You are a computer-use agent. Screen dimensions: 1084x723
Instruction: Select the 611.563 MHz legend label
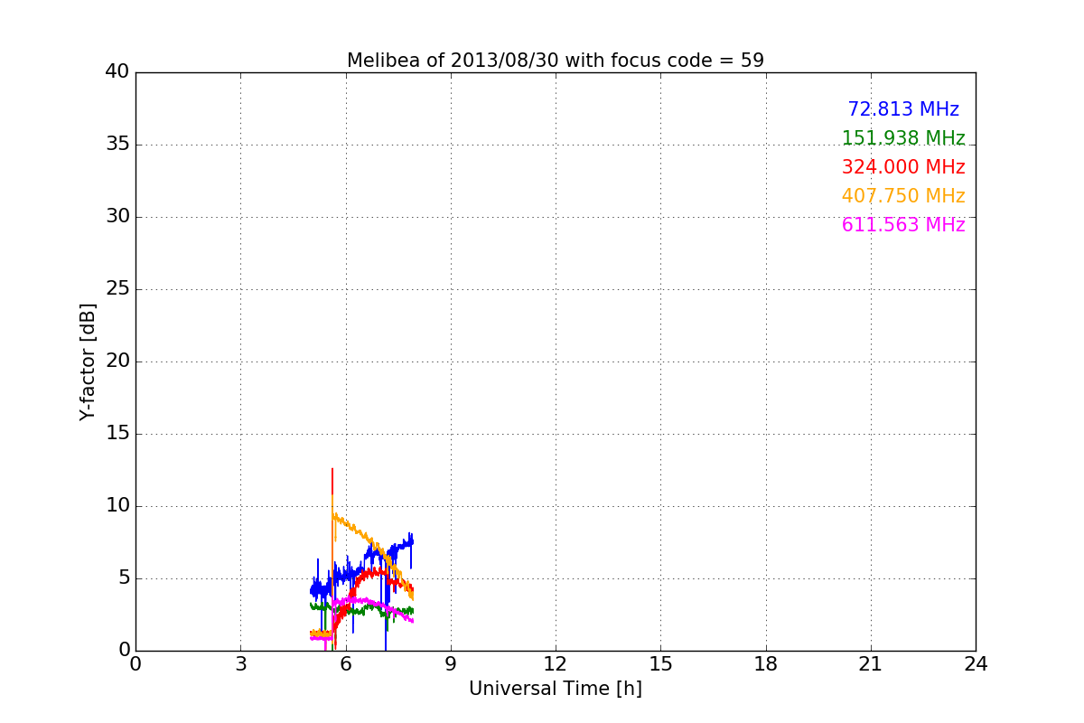coord(903,225)
